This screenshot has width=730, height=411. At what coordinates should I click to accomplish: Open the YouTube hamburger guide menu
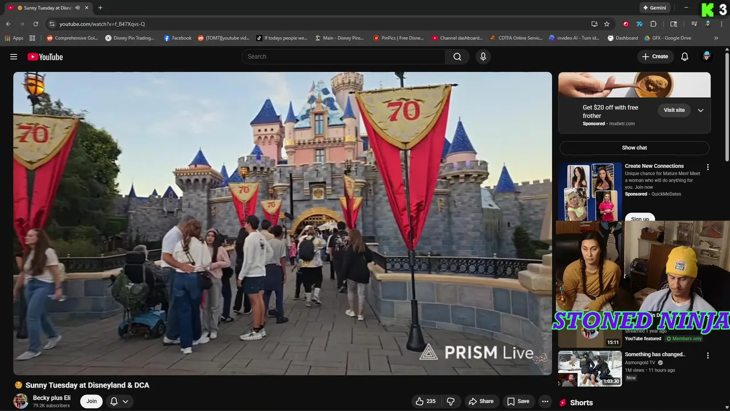[14, 57]
